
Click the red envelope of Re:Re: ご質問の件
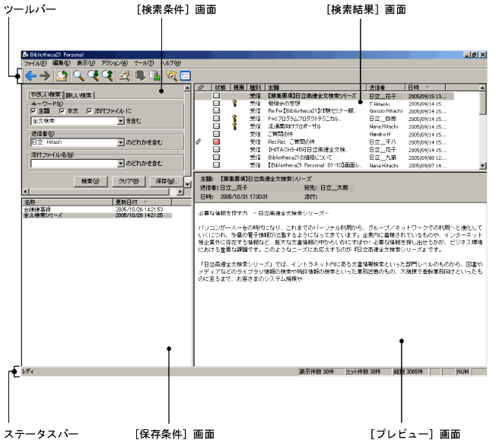pyautogui.click(x=216, y=142)
